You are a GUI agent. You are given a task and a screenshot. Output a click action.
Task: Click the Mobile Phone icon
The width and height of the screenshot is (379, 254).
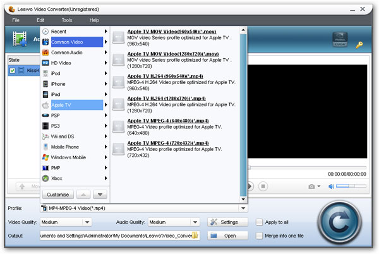45,147
